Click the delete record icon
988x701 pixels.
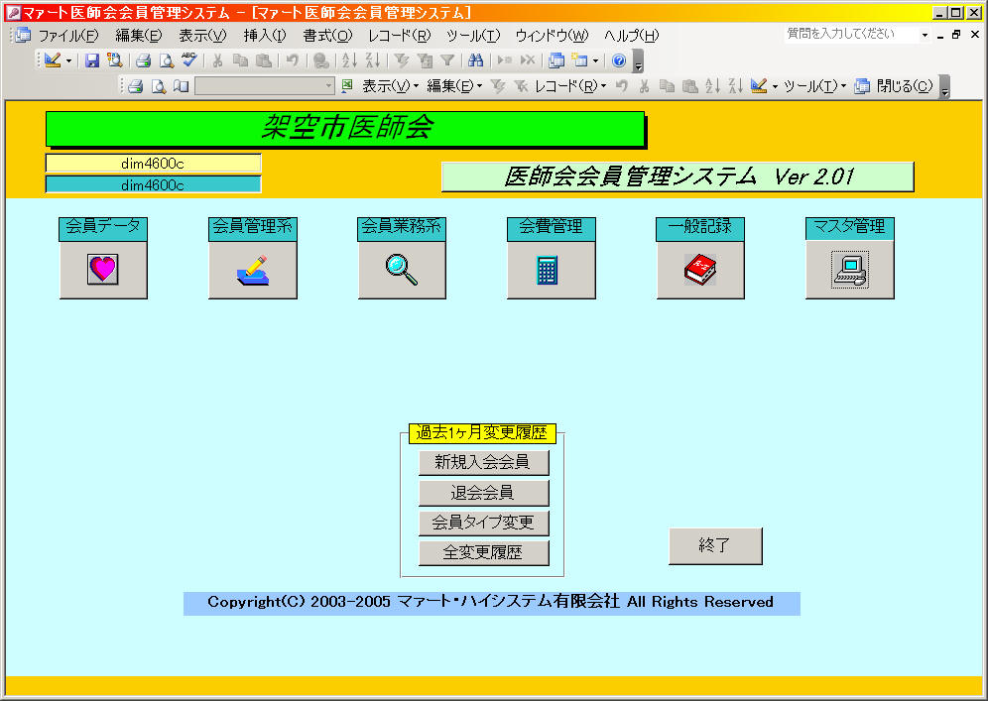pos(528,60)
